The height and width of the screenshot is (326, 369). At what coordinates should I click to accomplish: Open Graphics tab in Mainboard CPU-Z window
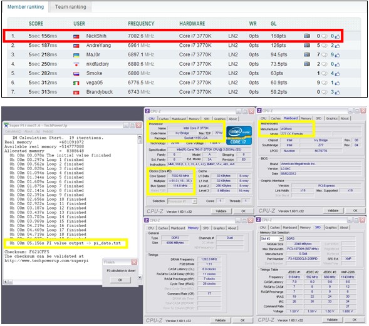[x=331, y=118]
